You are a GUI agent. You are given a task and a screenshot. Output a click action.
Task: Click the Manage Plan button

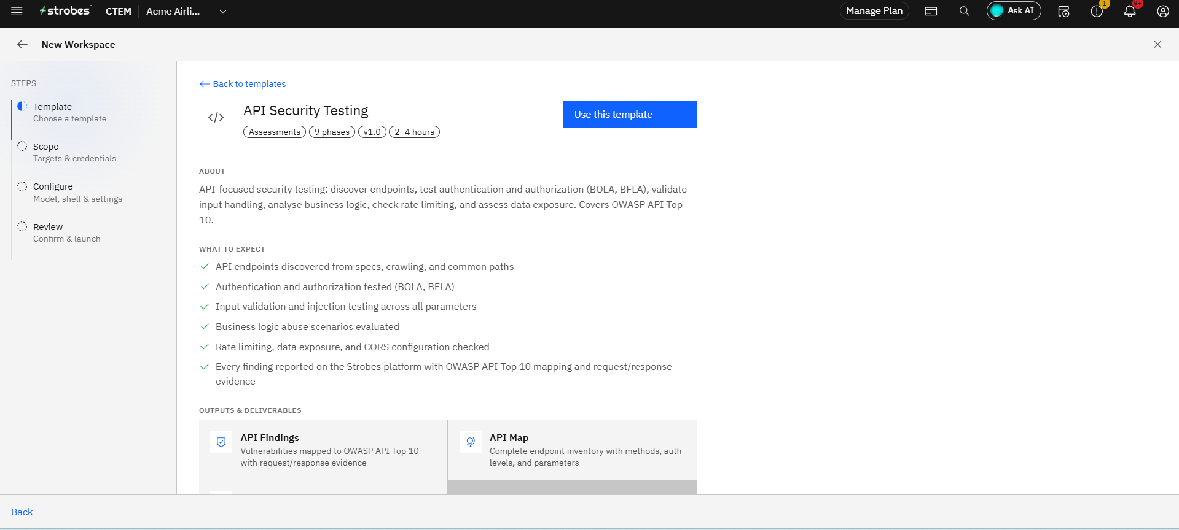click(874, 11)
